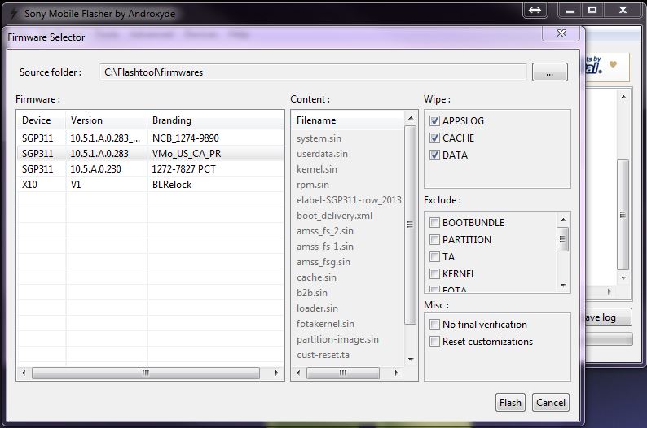Click b2b.sin file entry
Screen dimensions: 647x428
[x=312, y=293]
